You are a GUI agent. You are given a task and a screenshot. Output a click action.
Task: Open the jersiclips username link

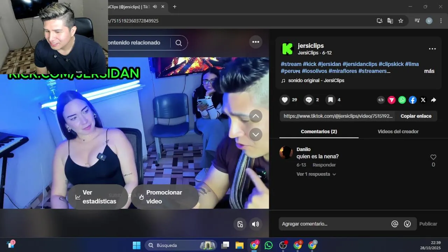pos(311,46)
